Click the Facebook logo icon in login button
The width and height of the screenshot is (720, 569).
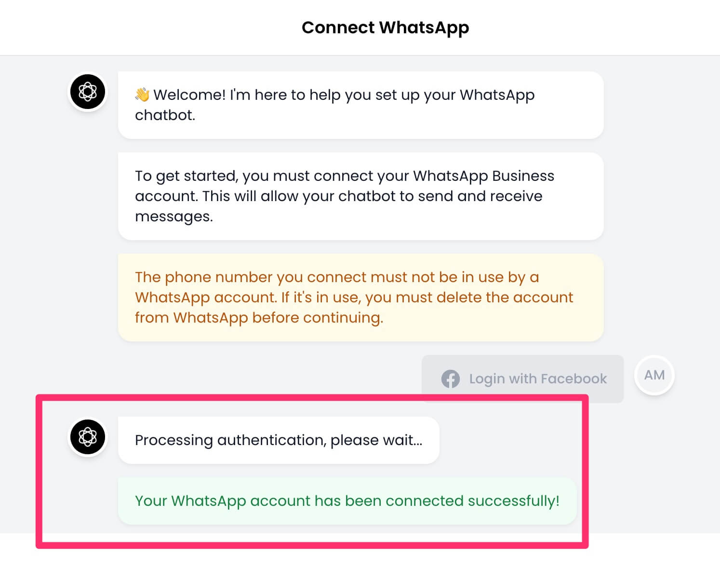click(451, 379)
